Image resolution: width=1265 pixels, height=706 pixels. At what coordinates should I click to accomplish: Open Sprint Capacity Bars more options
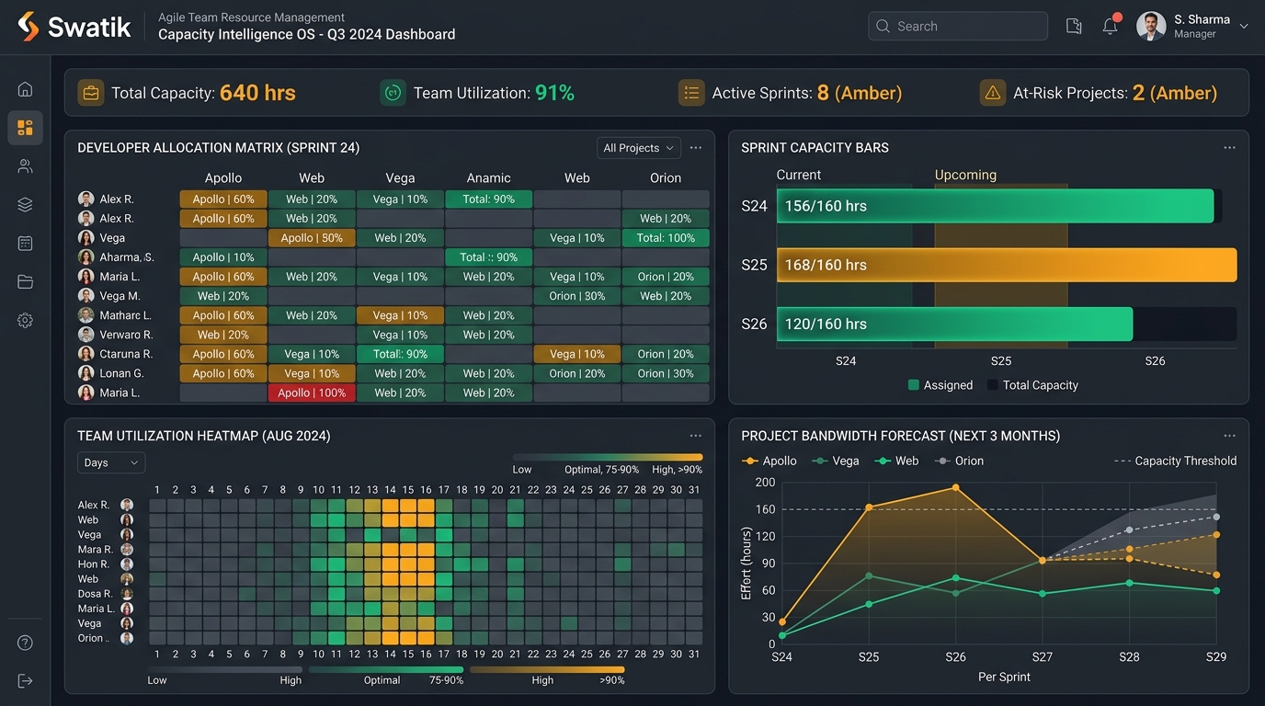coord(1230,148)
